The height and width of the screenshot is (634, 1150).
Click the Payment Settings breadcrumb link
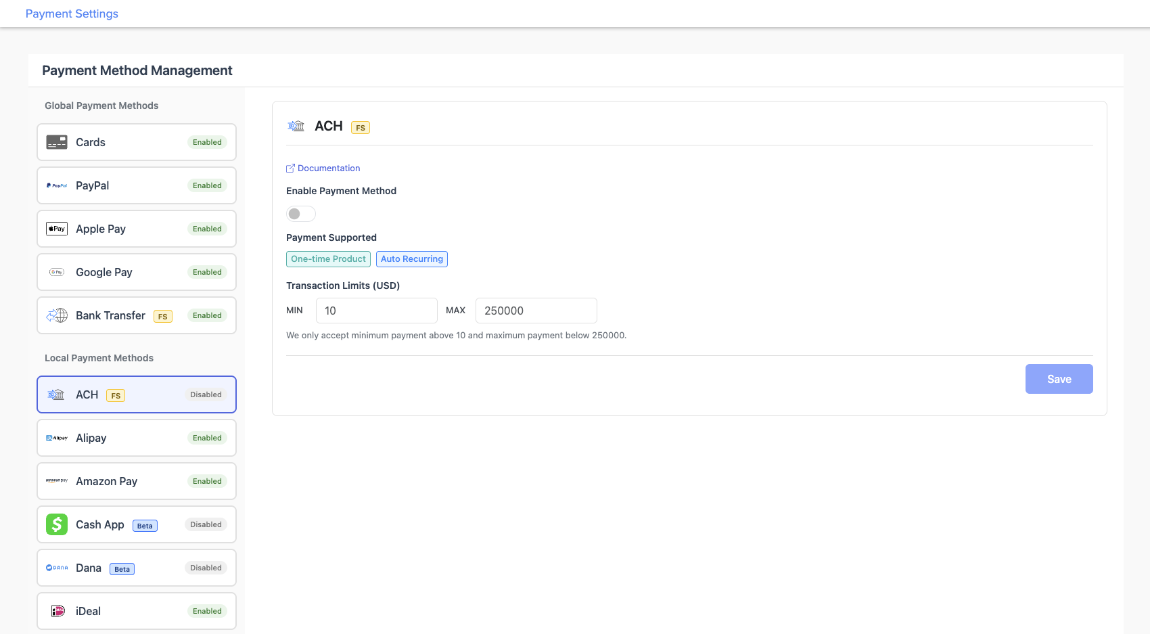tap(72, 14)
